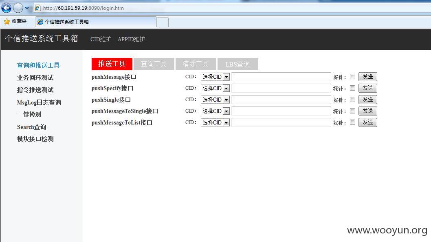Open 模块接口检测 in the sidebar
The width and height of the screenshot is (431, 242).
[x=35, y=139]
